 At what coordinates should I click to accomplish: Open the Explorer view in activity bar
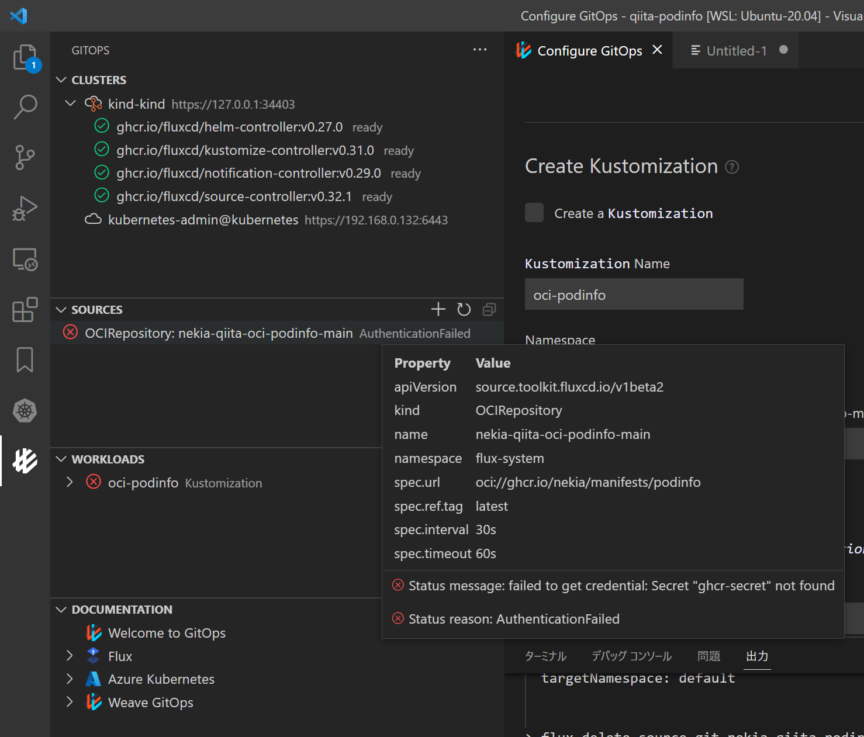tap(25, 58)
